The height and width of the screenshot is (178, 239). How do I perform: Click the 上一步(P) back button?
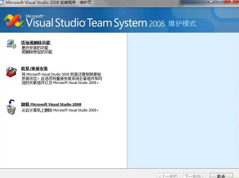pyautogui.click(x=168, y=175)
